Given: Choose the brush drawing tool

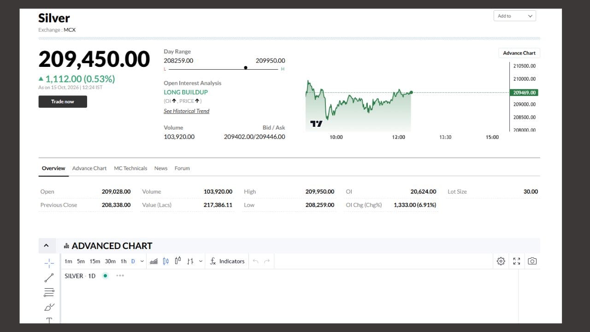Looking at the screenshot, I should 49,307.
